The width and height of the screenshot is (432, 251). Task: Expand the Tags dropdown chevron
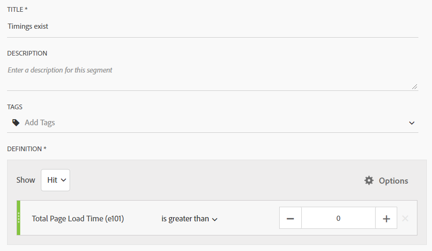[x=412, y=123]
